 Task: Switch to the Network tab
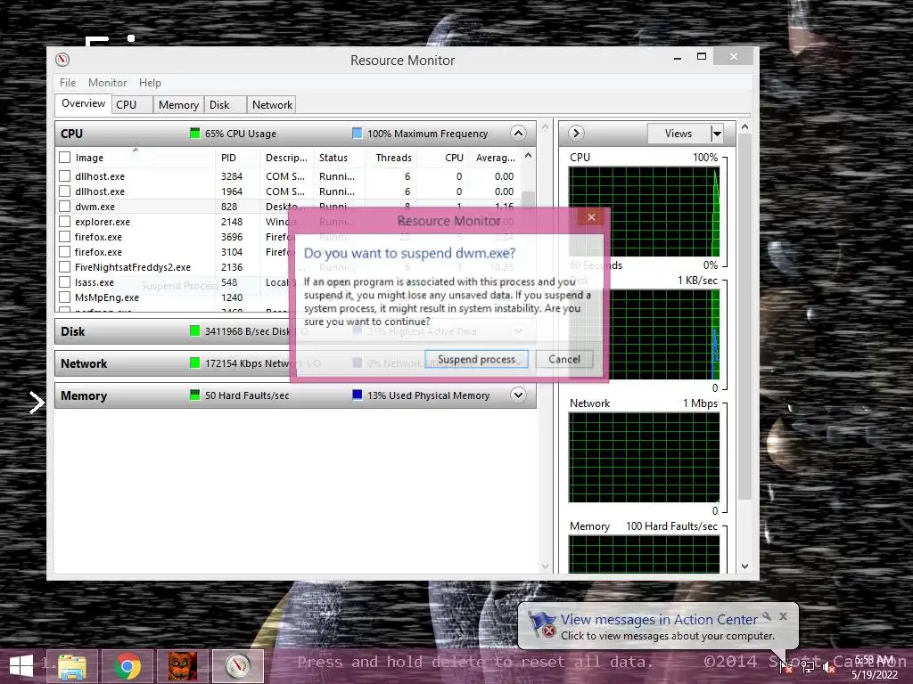coord(272,105)
